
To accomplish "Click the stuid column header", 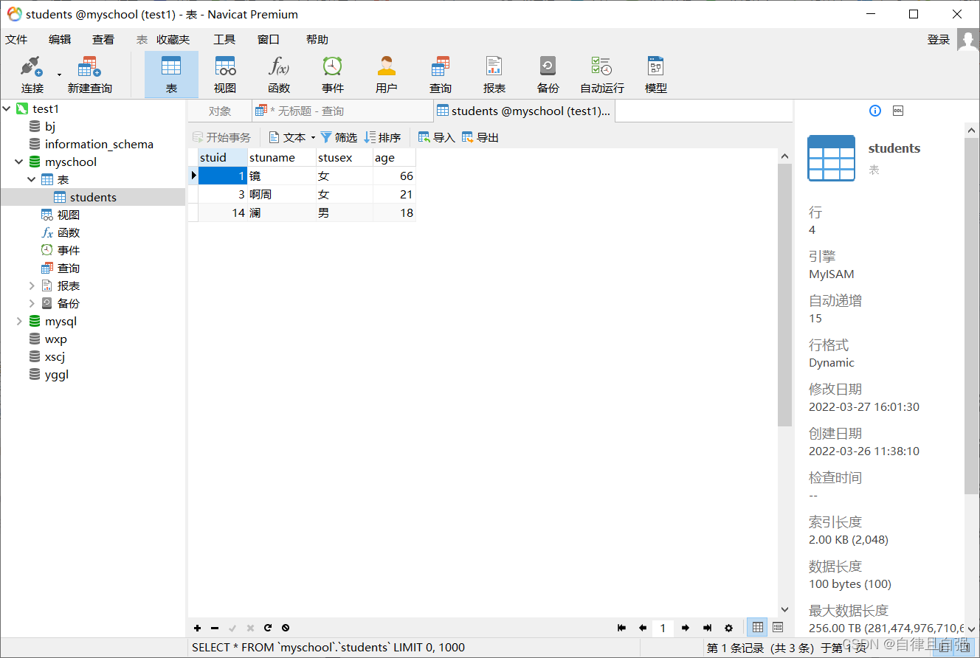I will pyautogui.click(x=223, y=157).
